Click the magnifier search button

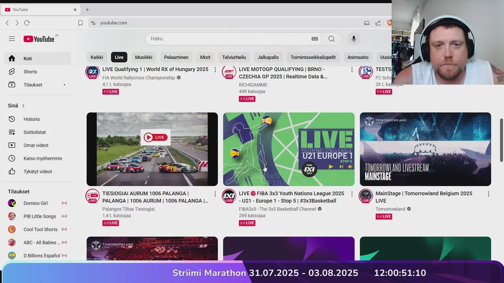point(332,39)
